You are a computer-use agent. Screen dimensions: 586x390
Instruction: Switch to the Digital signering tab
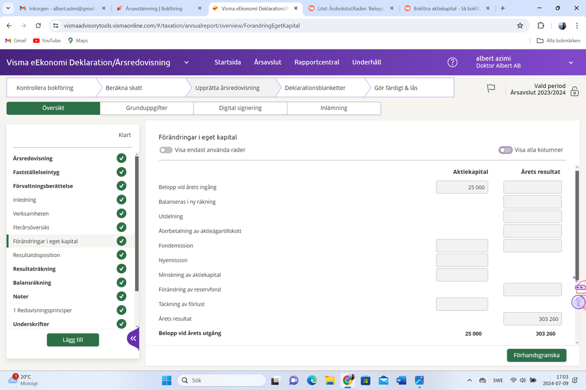click(241, 108)
